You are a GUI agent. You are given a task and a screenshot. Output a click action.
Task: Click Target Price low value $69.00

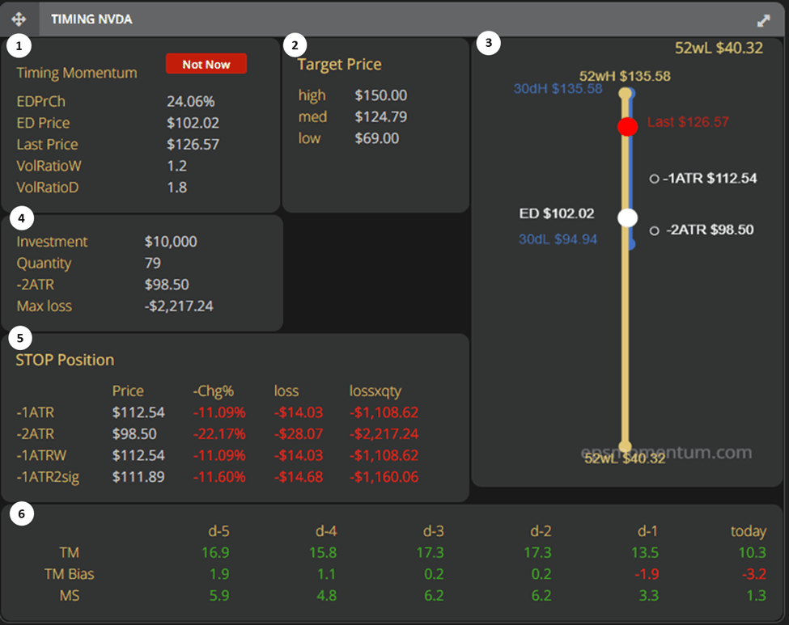(x=377, y=138)
